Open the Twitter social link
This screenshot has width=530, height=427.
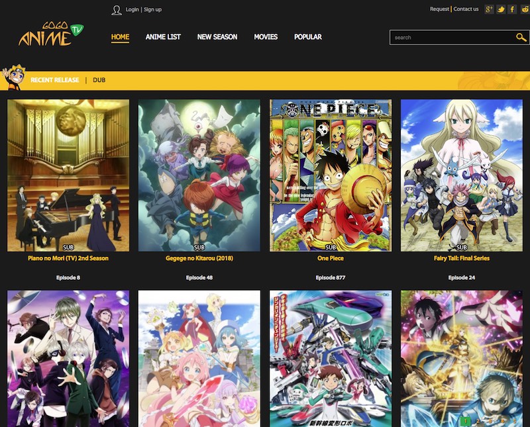pos(501,9)
